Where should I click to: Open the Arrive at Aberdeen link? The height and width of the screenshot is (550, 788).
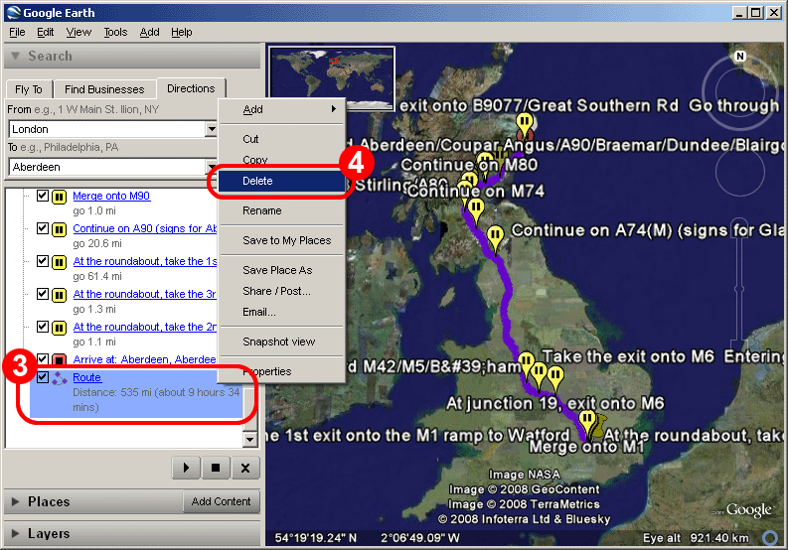[x=145, y=359]
